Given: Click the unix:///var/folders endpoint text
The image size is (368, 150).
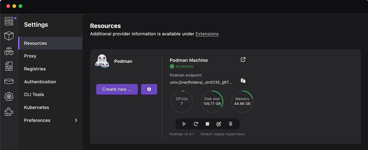Looking at the screenshot, I should pyautogui.click(x=201, y=82).
